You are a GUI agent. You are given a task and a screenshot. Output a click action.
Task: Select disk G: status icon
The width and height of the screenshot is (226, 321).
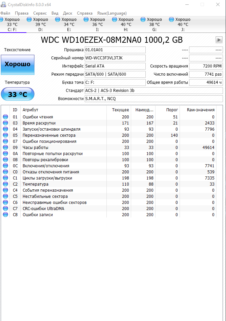click(x=143, y=19)
